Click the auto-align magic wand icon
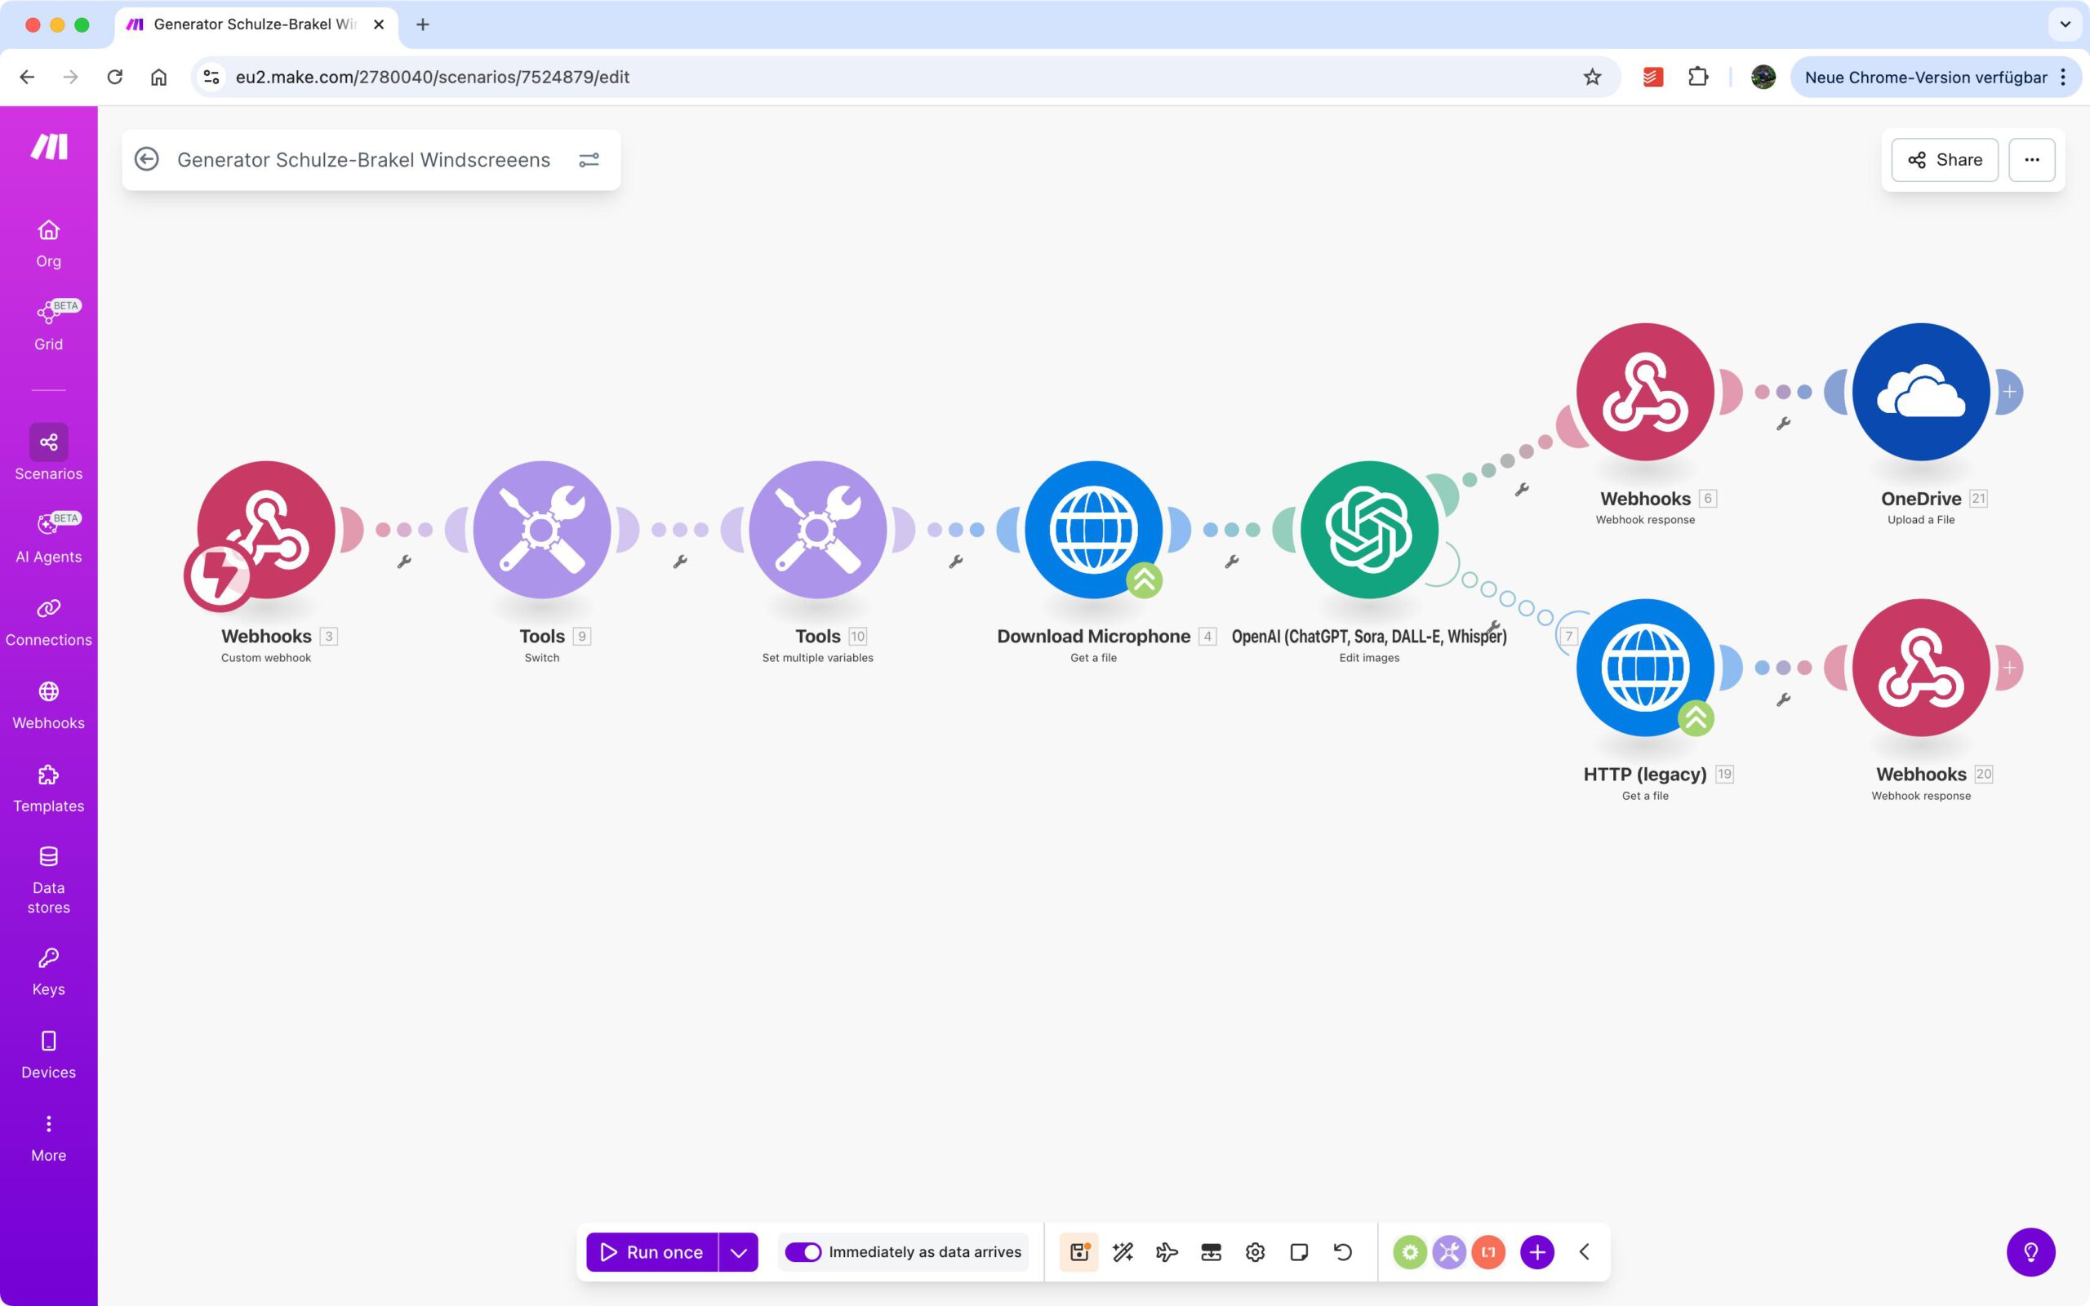The width and height of the screenshot is (2090, 1306). click(x=1123, y=1251)
